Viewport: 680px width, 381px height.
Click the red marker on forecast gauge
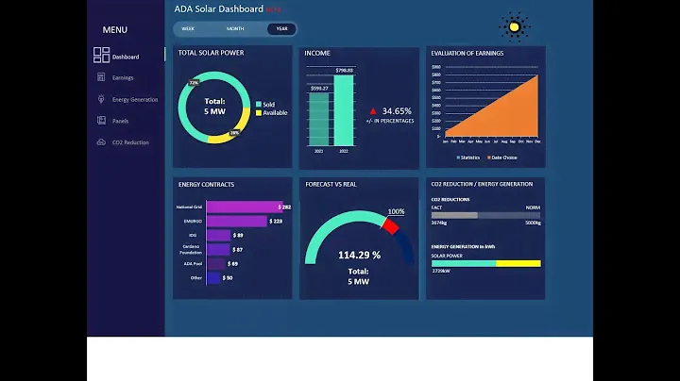[391, 225]
